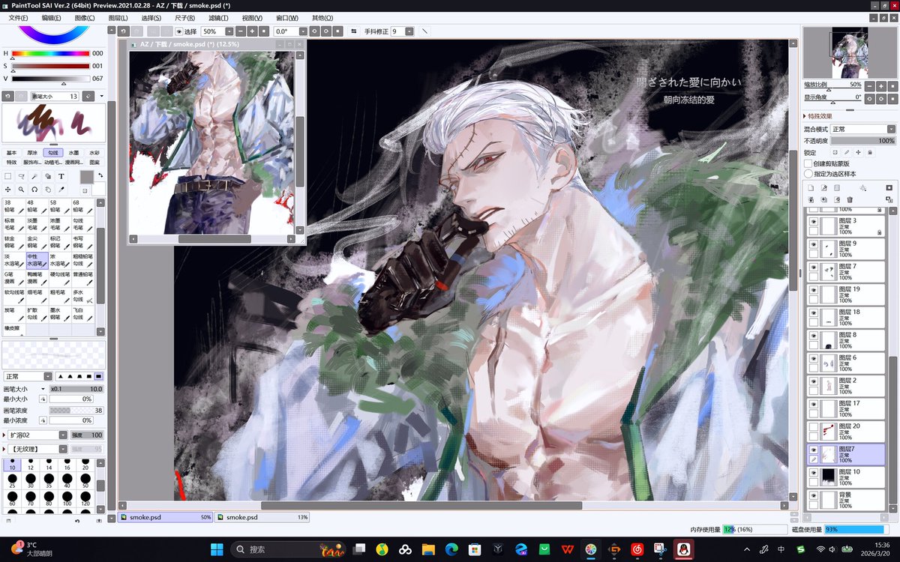Show layer 图层 20 visibility box

point(813,426)
